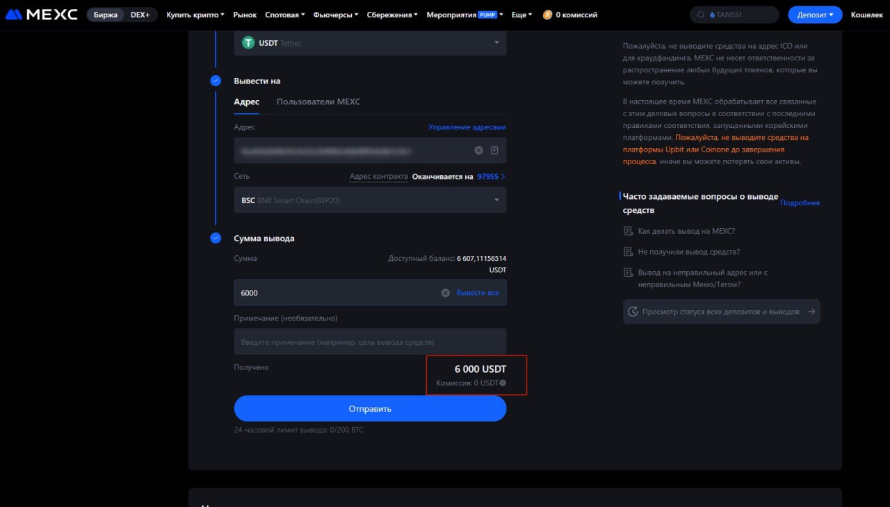The image size is (890, 507).
Task: Click Вывести все link
Action: coord(478,293)
